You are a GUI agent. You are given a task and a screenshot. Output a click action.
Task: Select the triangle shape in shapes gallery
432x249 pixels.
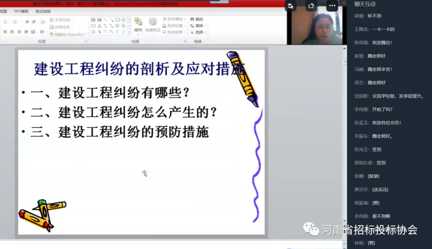click(99, 26)
